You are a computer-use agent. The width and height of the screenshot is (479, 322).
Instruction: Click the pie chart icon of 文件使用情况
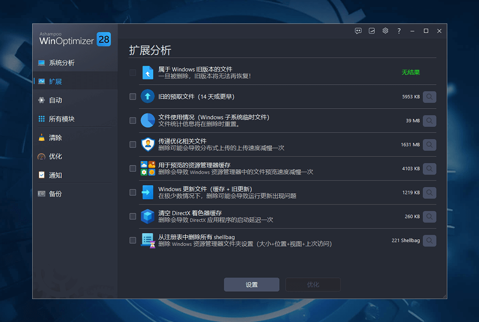coord(147,120)
